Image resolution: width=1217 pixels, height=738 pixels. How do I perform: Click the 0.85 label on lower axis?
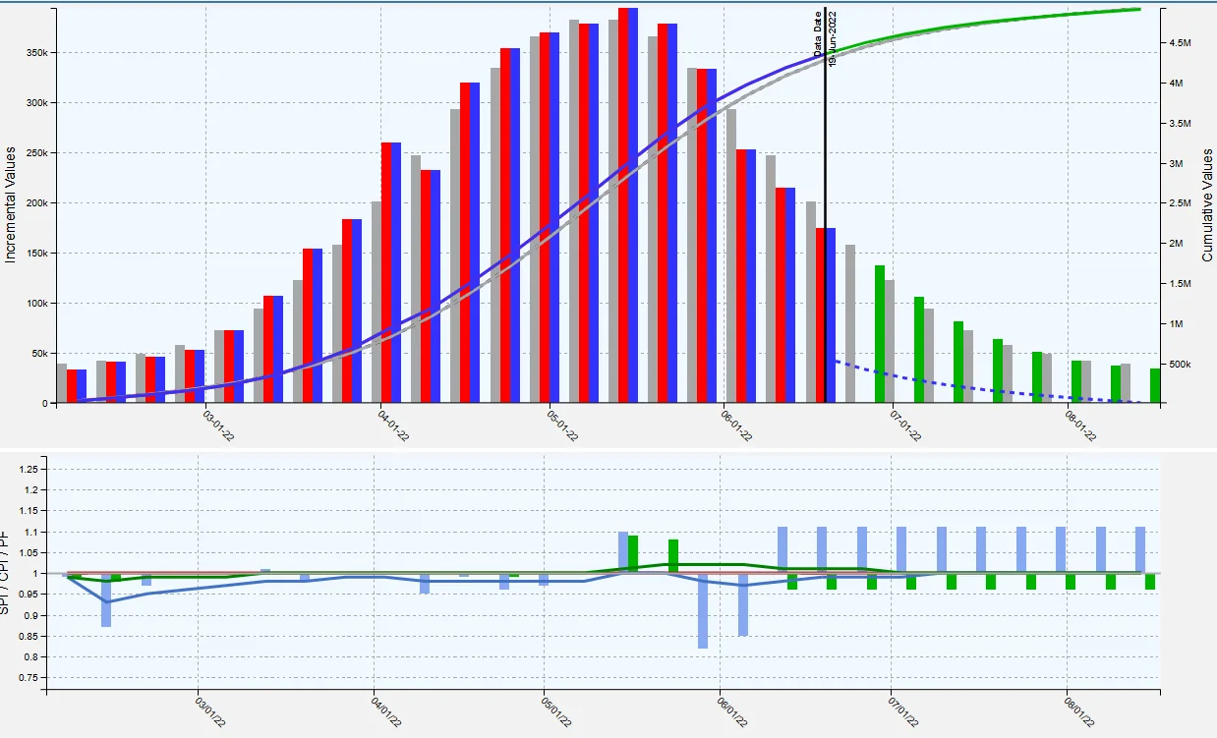tap(29, 636)
